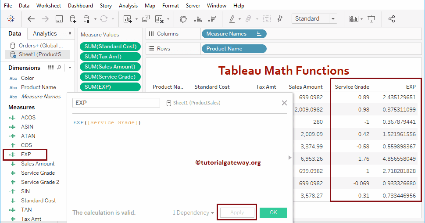Click the Tableau Math Functions title
The width and height of the screenshot is (425, 223).
283,71
